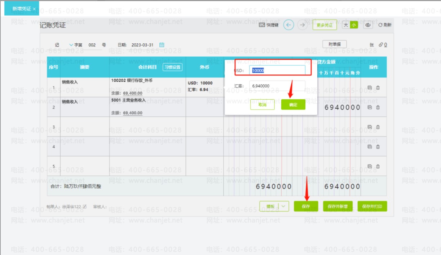
Task: Expand the 模板 dropdown arrow
Action: pyautogui.click(x=284, y=206)
